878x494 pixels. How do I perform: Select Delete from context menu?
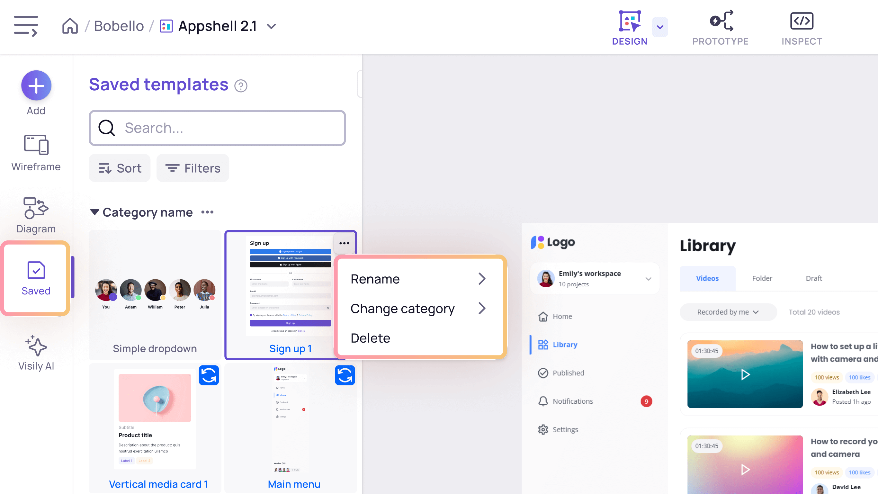(370, 337)
